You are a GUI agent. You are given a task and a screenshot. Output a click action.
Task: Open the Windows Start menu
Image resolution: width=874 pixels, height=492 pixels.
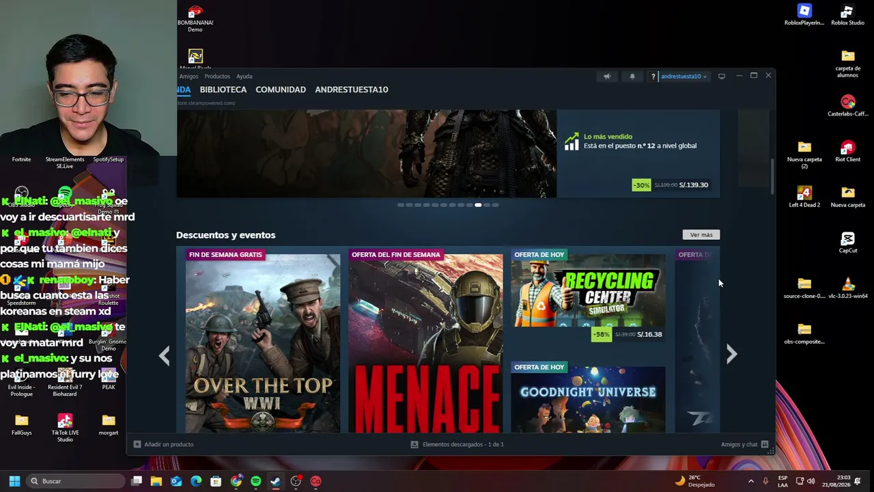[14, 481]
